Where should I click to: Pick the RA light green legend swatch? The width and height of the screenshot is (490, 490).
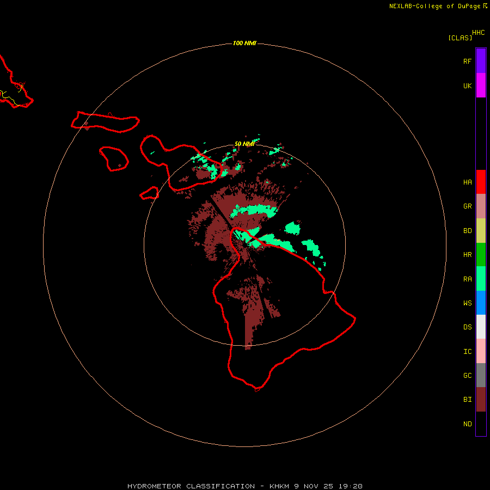point(481,279)
